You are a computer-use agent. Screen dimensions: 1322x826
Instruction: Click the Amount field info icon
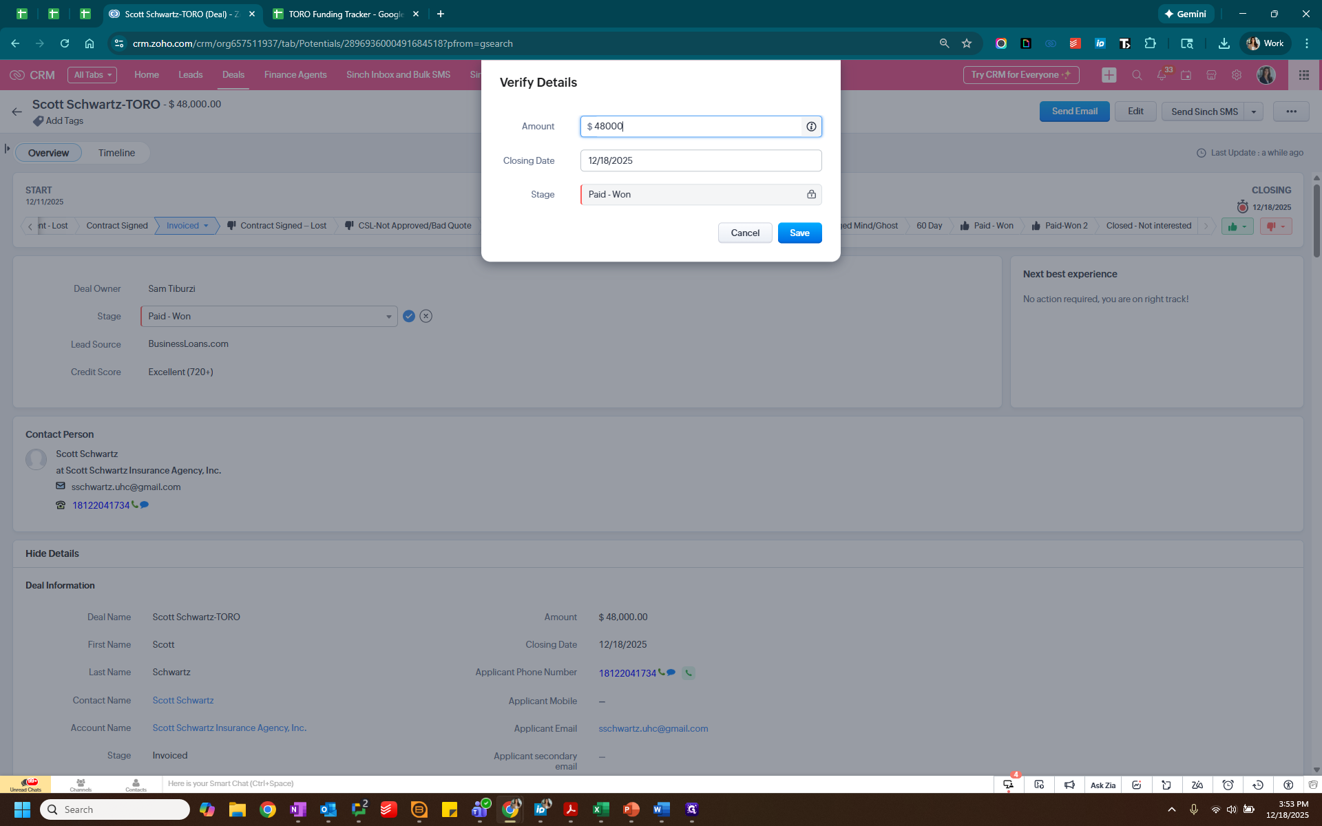click(x=811, y=127)
